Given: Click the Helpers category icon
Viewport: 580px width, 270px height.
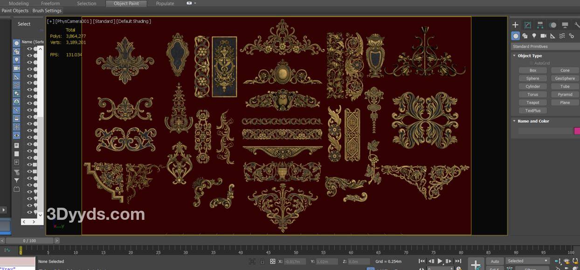Looking at the screenshot, I should point(553,36).
